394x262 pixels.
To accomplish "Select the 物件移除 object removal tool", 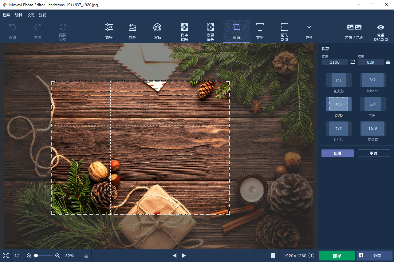I will coord(184,32).
